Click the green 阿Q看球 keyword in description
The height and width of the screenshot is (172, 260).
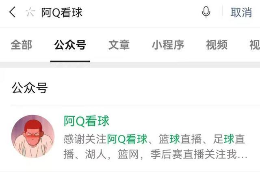pyautogui.click(x=127, y=139)
